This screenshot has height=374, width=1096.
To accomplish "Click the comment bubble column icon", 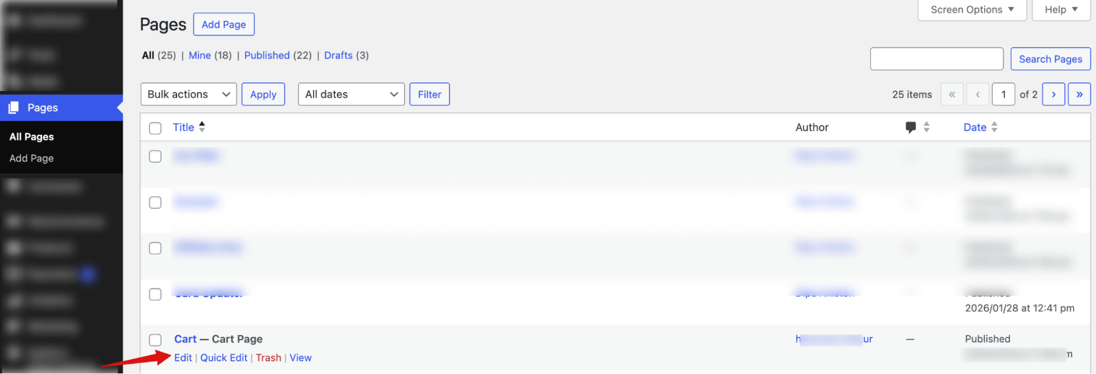I will pos(910,127).
